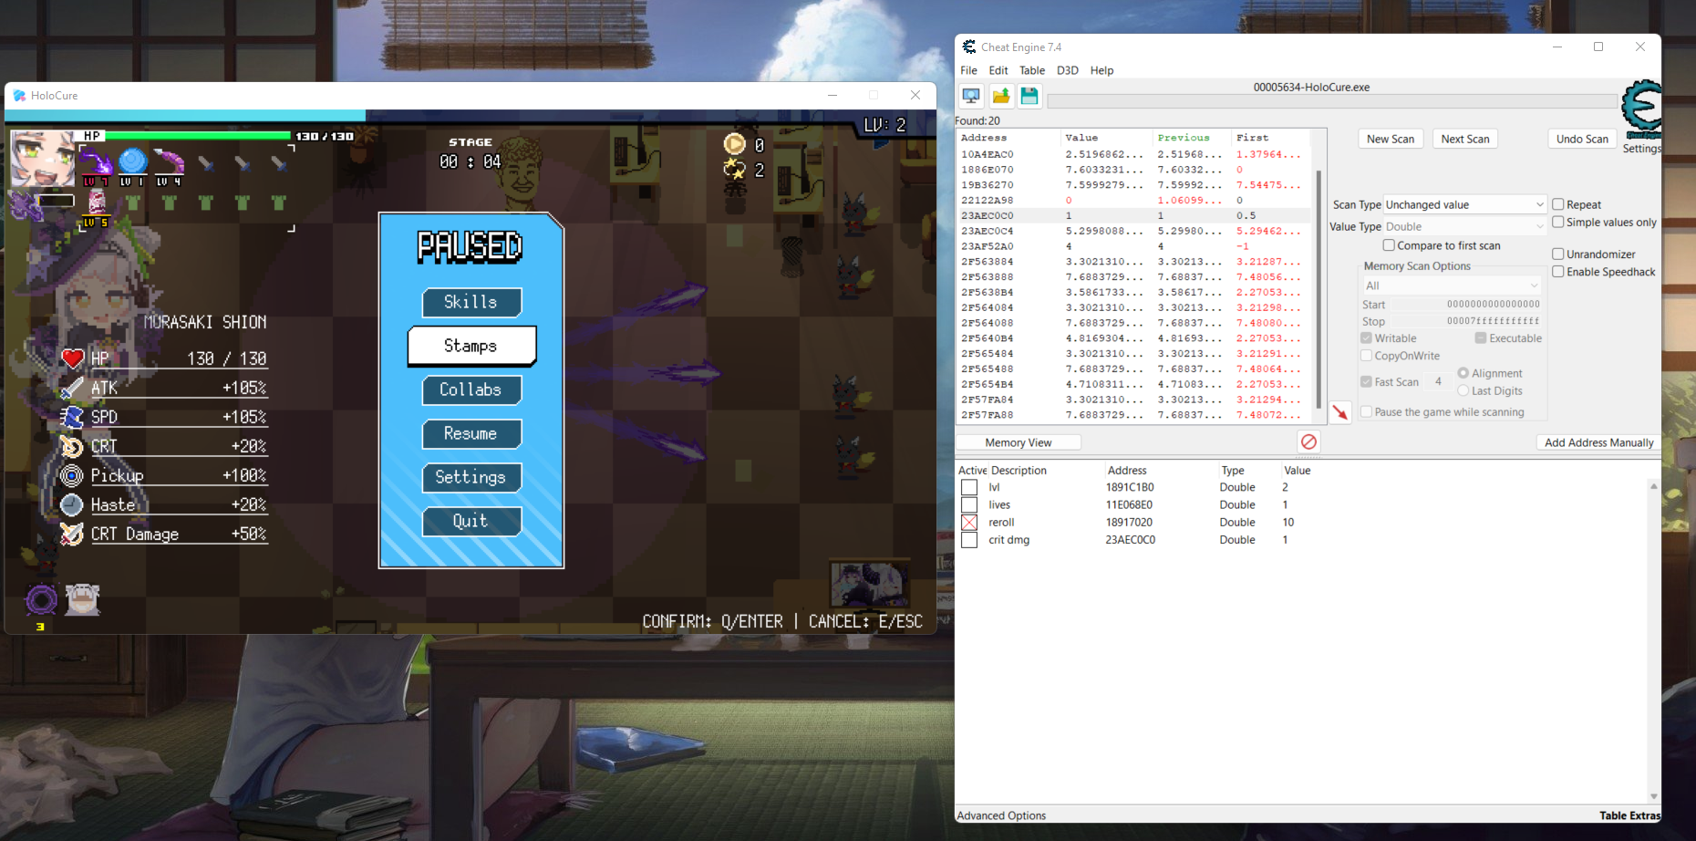Click the open cheat table folder icon

[x=1001, y=96]
